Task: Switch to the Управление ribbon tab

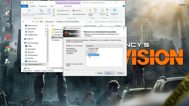Action: click(x=68, y=6)
